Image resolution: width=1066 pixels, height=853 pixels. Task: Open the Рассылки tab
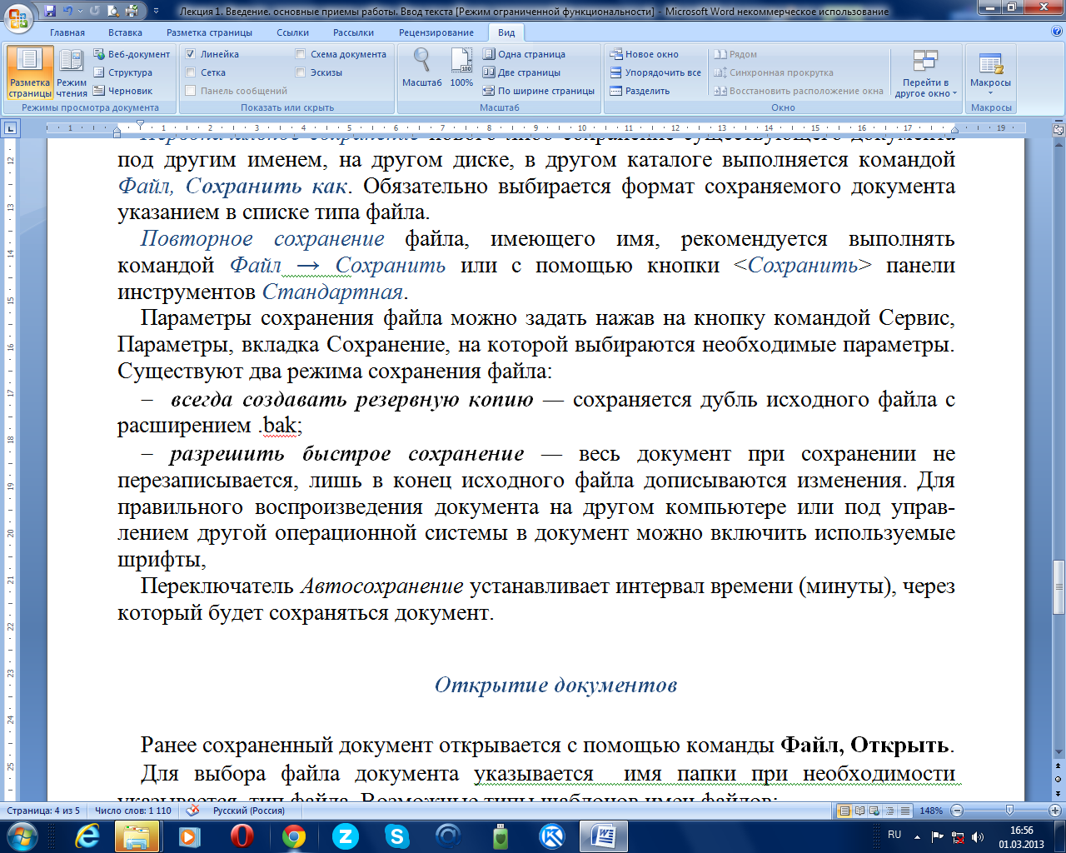pos(353,32)
